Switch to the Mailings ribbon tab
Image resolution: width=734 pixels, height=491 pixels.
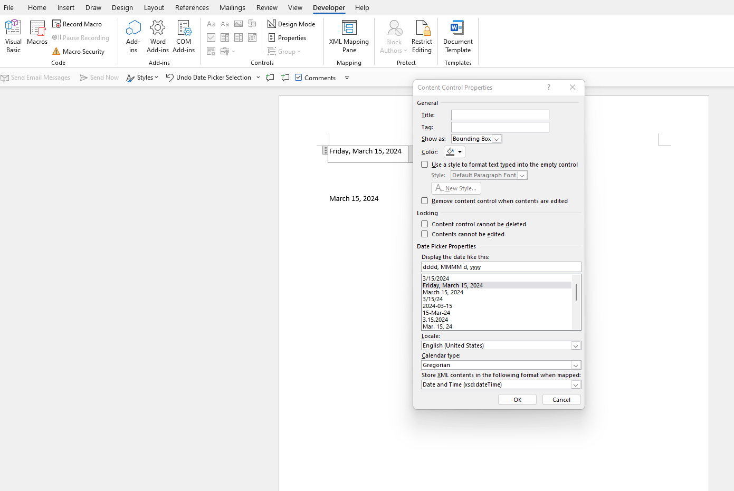point(232,7)
